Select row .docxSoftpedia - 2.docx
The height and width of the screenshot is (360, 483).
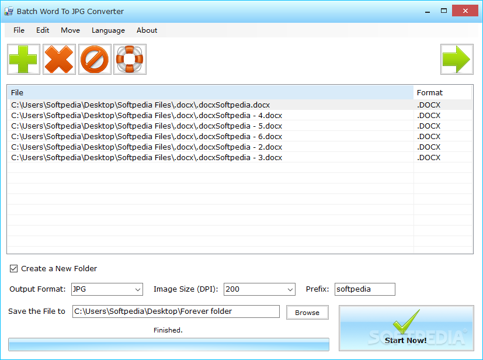coord(240,147)
